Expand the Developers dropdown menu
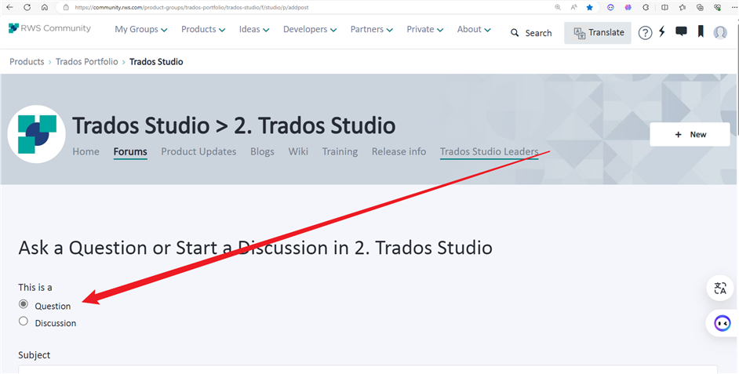 [x=310, y=29]
